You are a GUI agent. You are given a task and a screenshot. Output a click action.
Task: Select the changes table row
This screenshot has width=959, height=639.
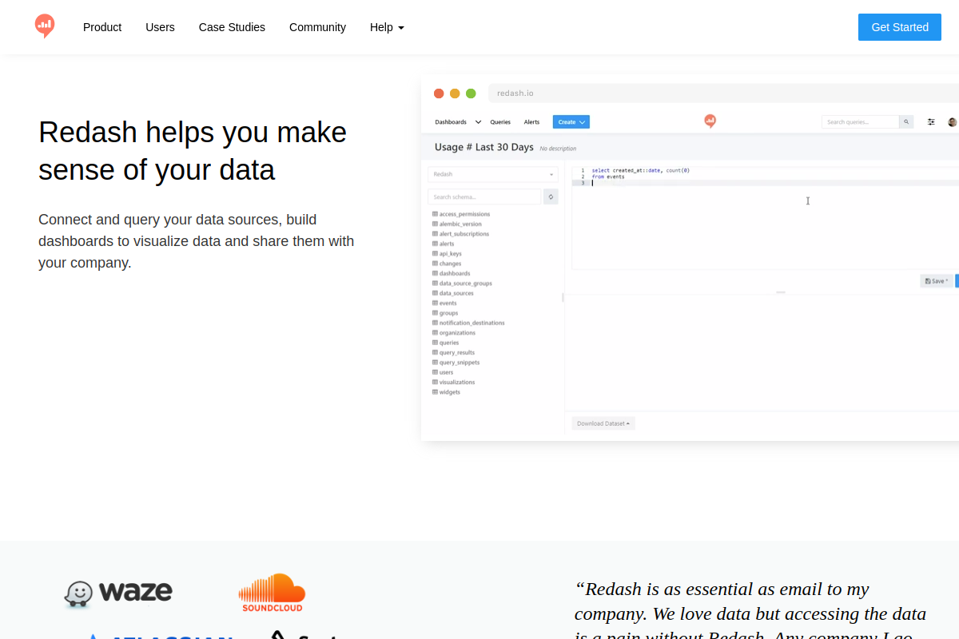click(x=447, y=264)
